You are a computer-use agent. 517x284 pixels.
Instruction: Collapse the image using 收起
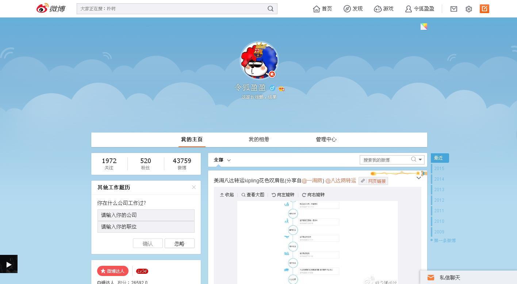click(227, 195)
